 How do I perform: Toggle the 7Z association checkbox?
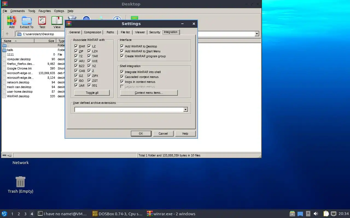76,56
